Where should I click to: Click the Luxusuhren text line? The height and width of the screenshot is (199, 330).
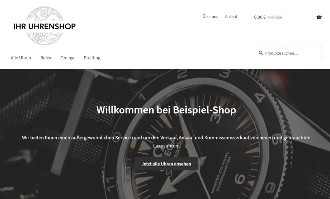[x=166, y=146]
